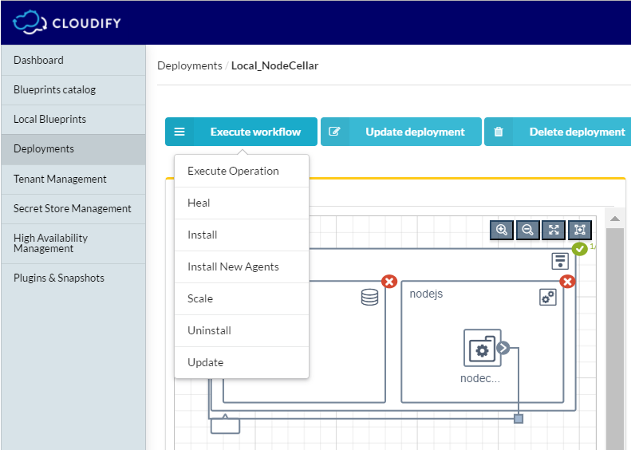
Task: Choose Scale workflow
Action: 242,298
